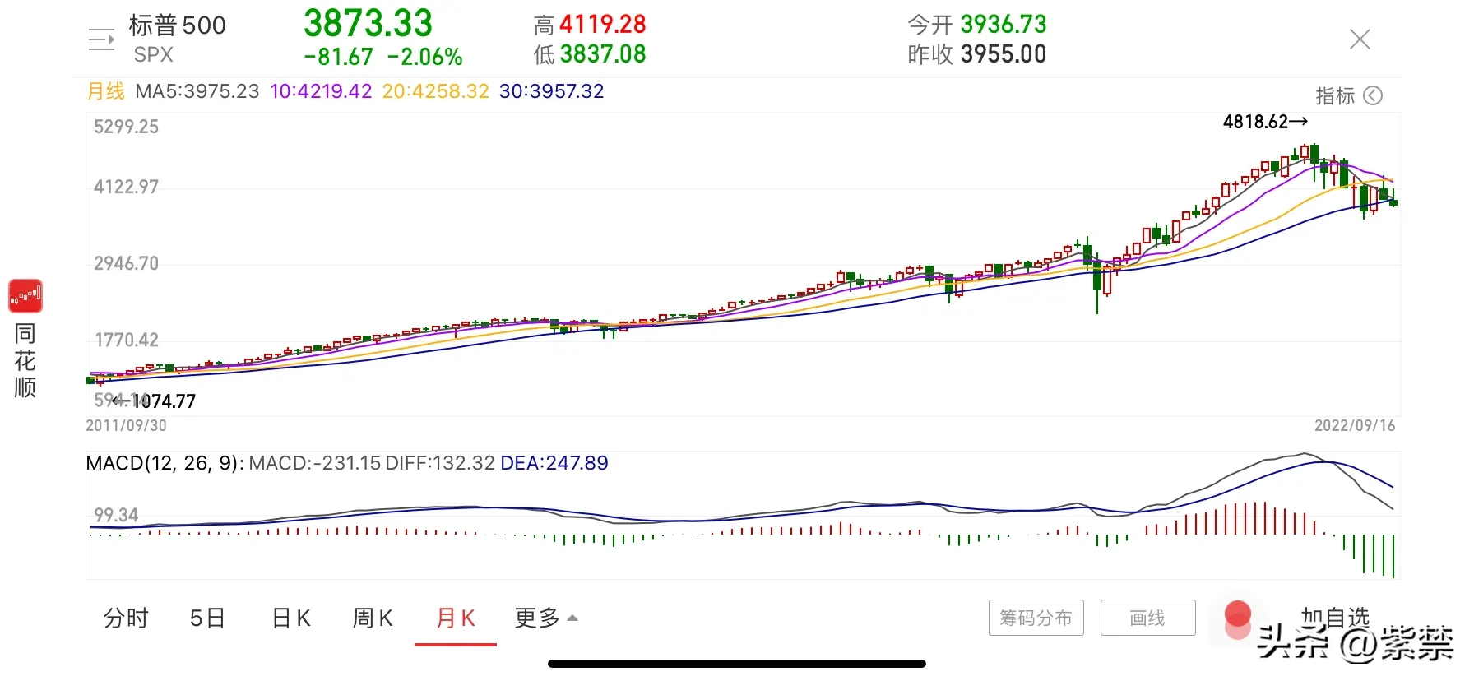Tap the MA5:3975.23 value
1474x681 pixels.
197,90
